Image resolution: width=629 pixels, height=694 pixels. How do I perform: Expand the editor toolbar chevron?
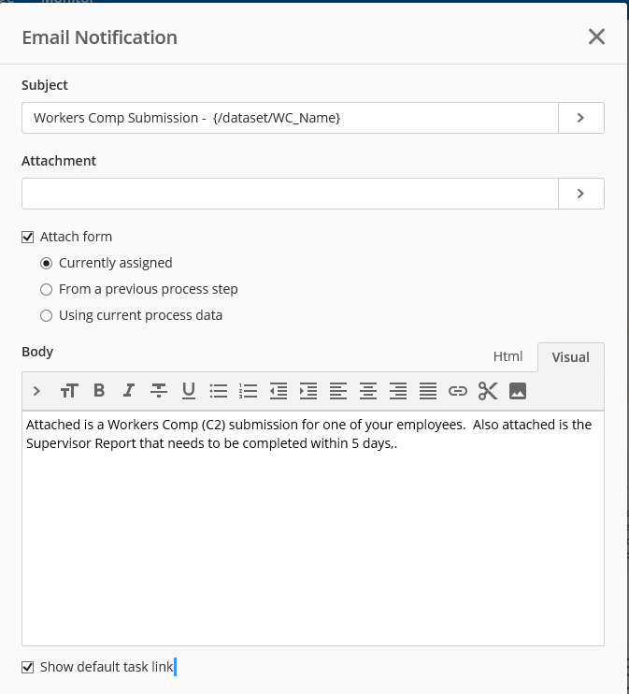click(36, 390)
